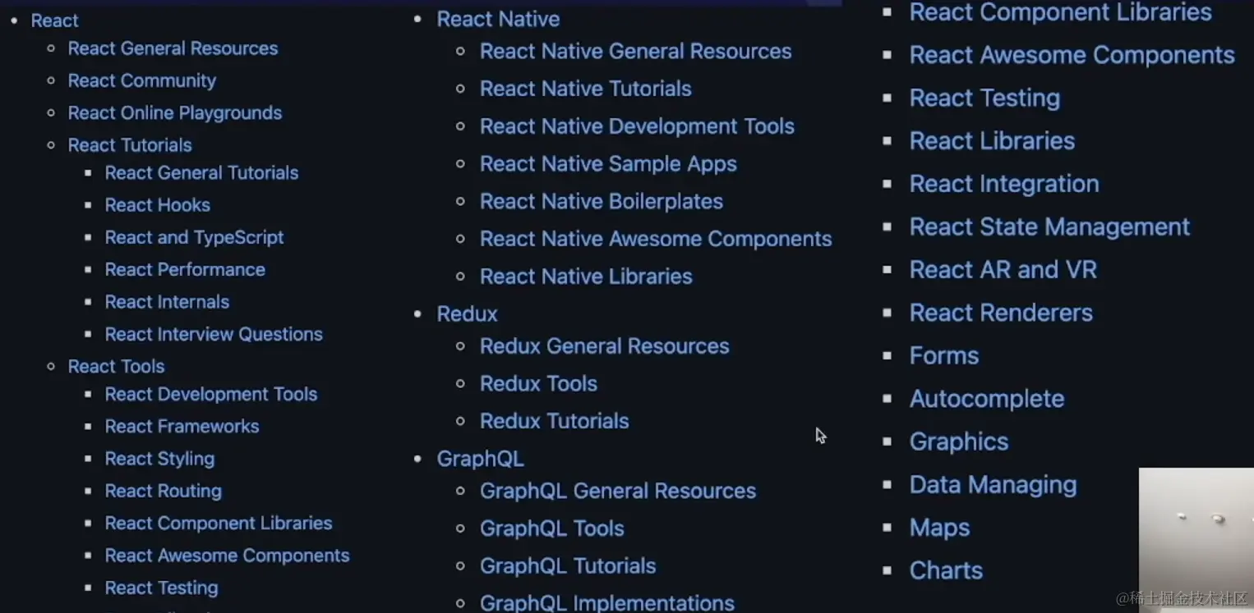Select React and TypeScript
Image resolution: width=1254 pixels, height=613 pixels.
click(194, 237)
